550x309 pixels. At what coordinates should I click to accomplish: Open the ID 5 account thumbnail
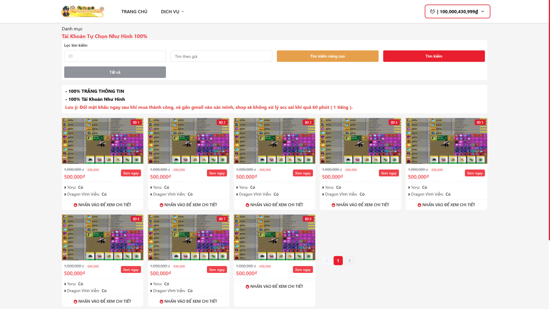pos(446,141)
